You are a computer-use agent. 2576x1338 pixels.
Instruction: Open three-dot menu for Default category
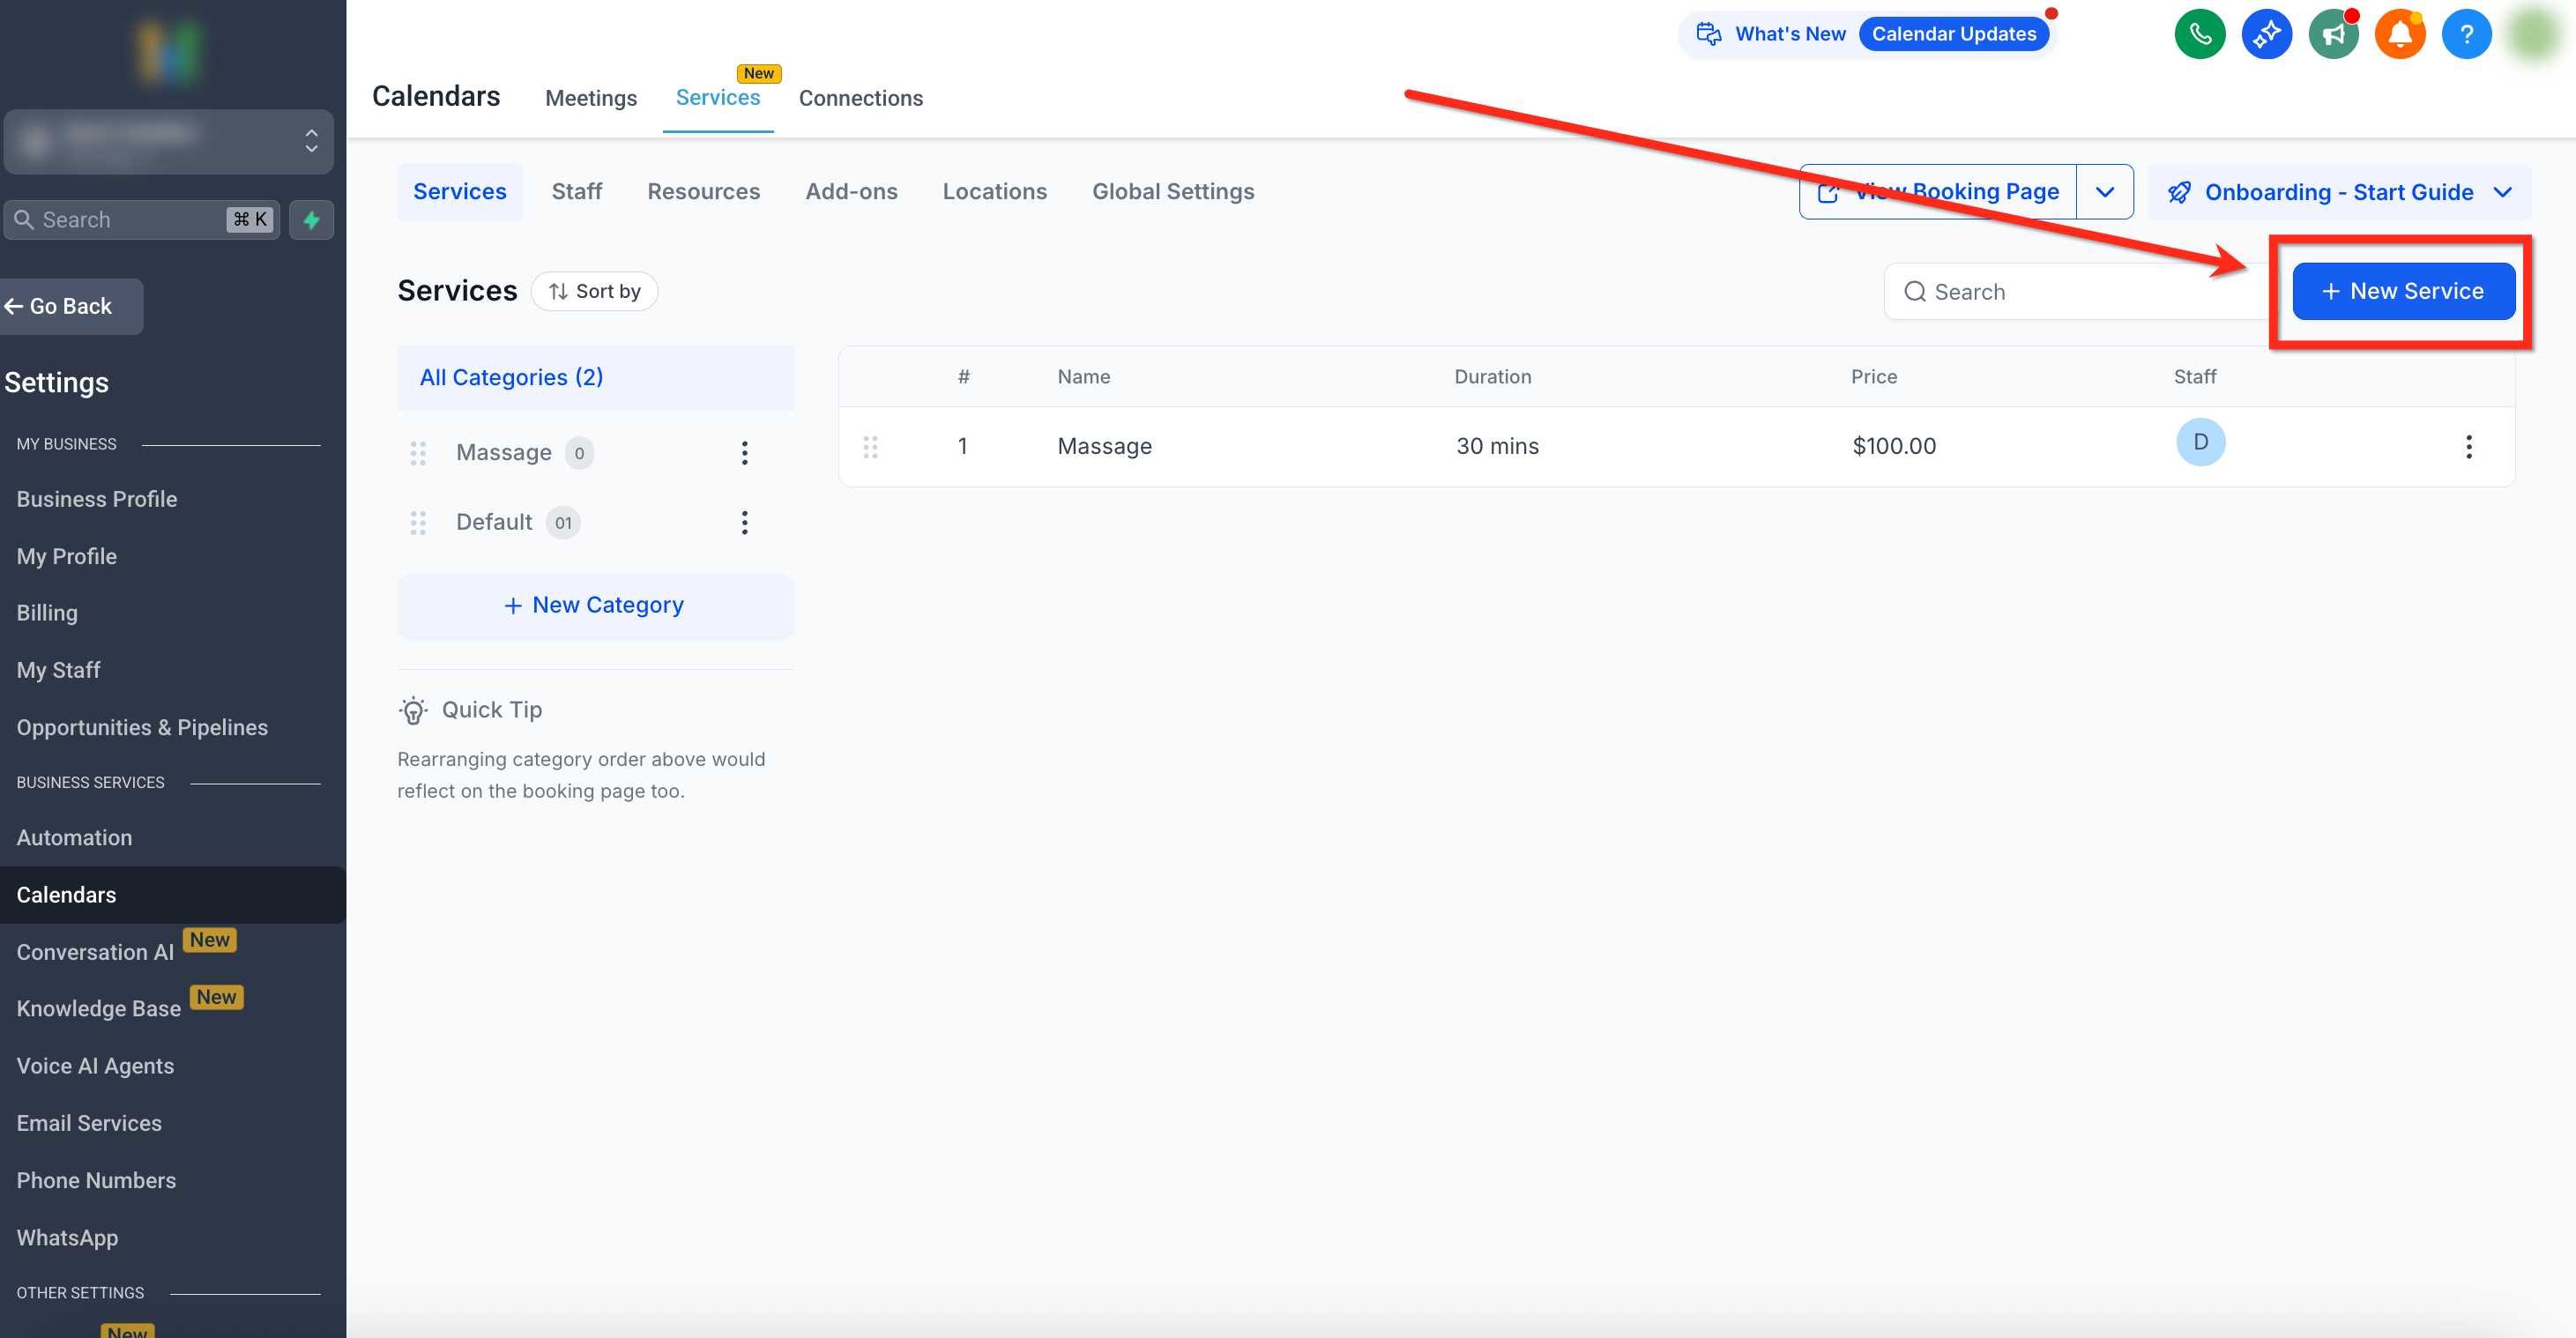click(x=744, y=522)
